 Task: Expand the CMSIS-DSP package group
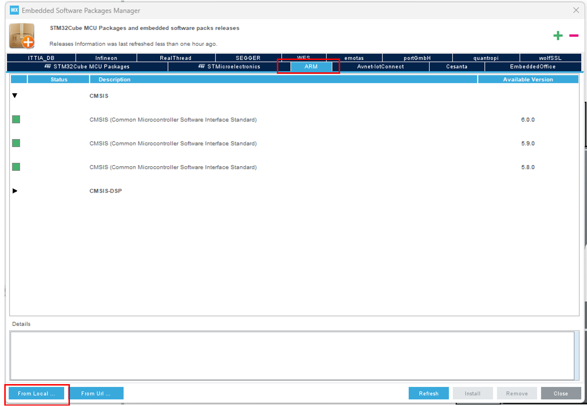(x=15, y=191)
